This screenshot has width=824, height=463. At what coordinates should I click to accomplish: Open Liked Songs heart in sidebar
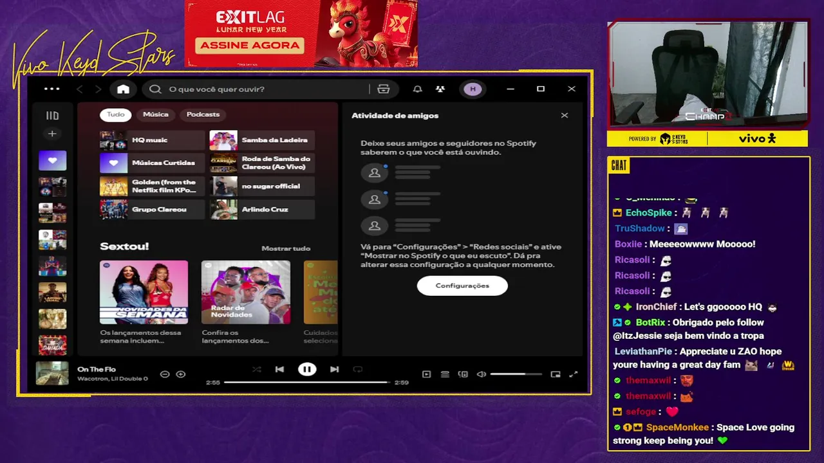coord(52,161)
